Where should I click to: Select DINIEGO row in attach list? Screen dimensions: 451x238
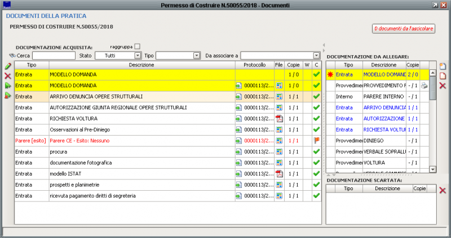377,141
